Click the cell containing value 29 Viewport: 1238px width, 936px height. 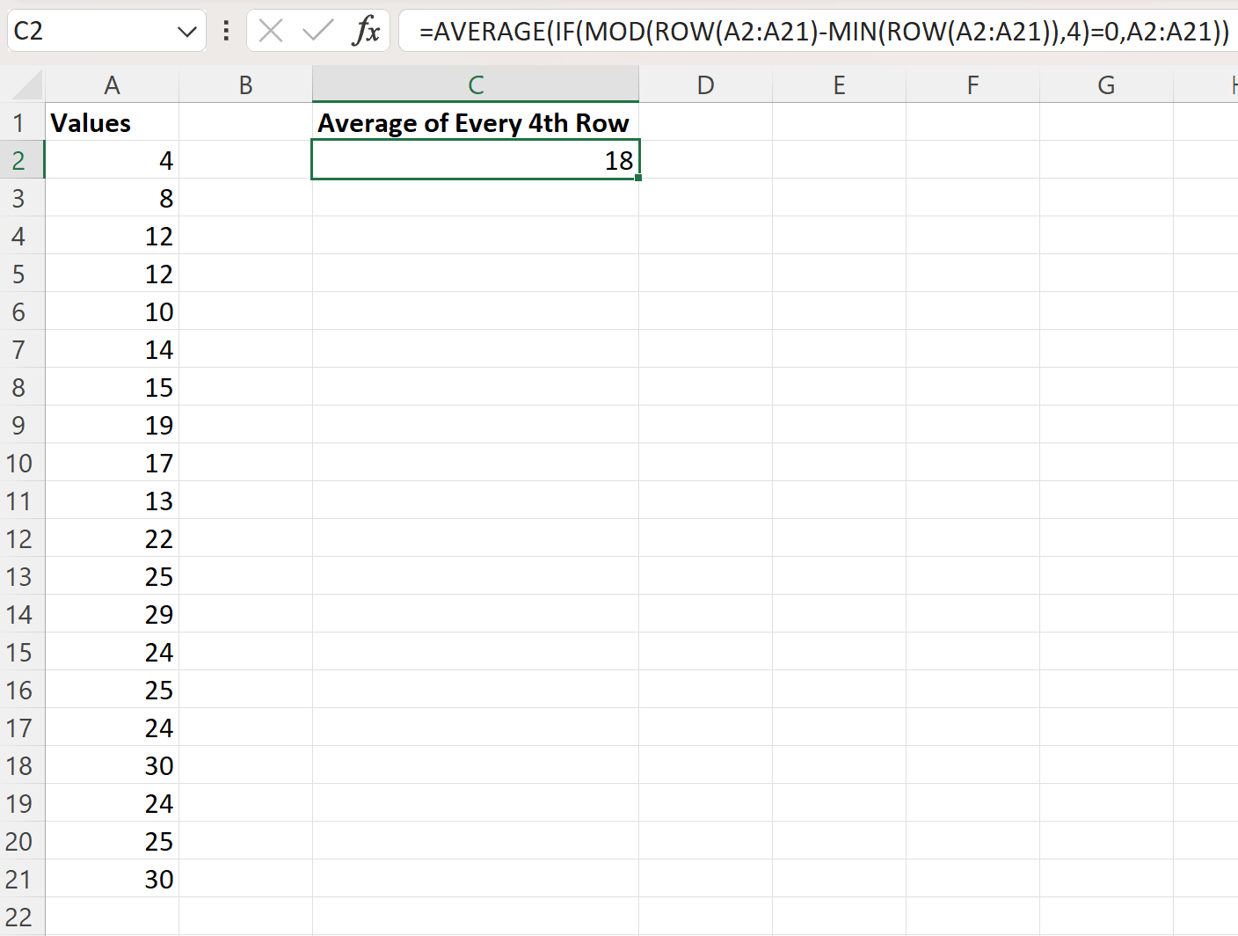(112, 614)
